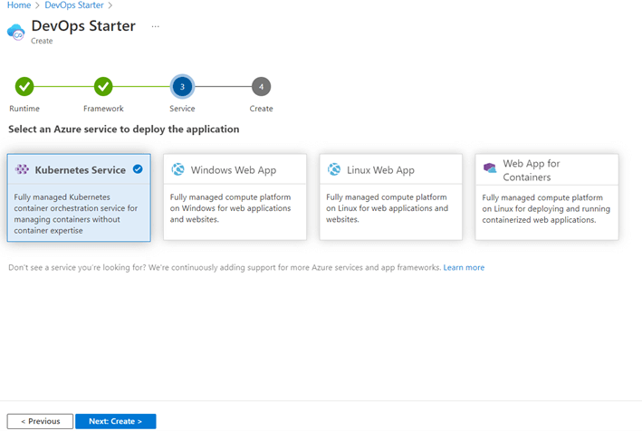The height and width of the screenshot is (431, 642).
Task: Click the step 3 Service circle
Action: 182,86
